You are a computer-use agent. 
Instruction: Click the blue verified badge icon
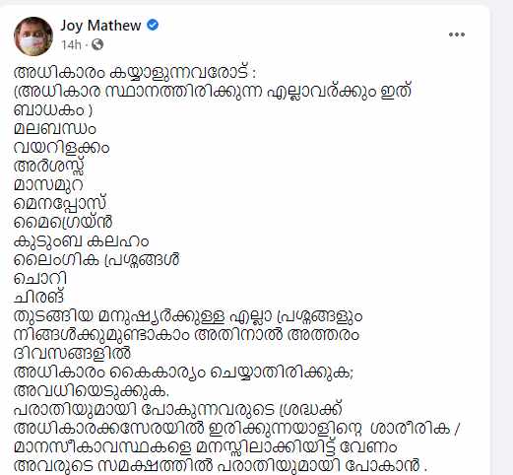pyautogui.click(x=153, y=25)
